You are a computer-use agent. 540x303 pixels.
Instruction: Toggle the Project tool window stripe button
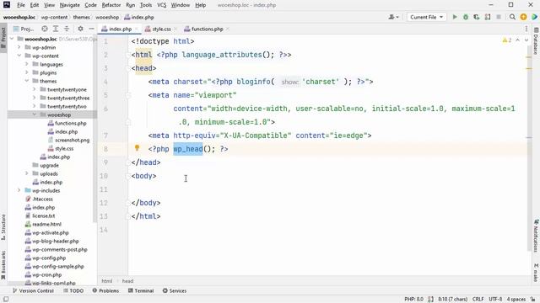[x=3, y=37]
